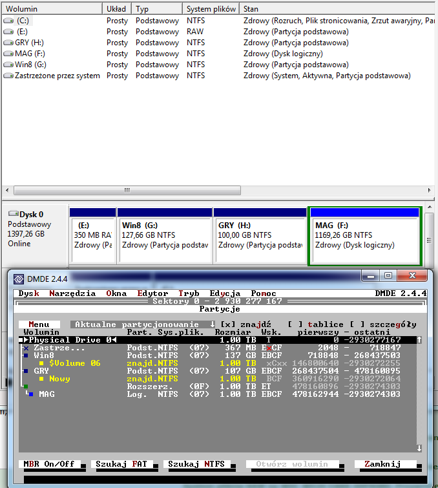Select the $Volume 06 found NTFS row
Image resolution: width=438 pixels, height=488 pixels.
coord(218,363)
